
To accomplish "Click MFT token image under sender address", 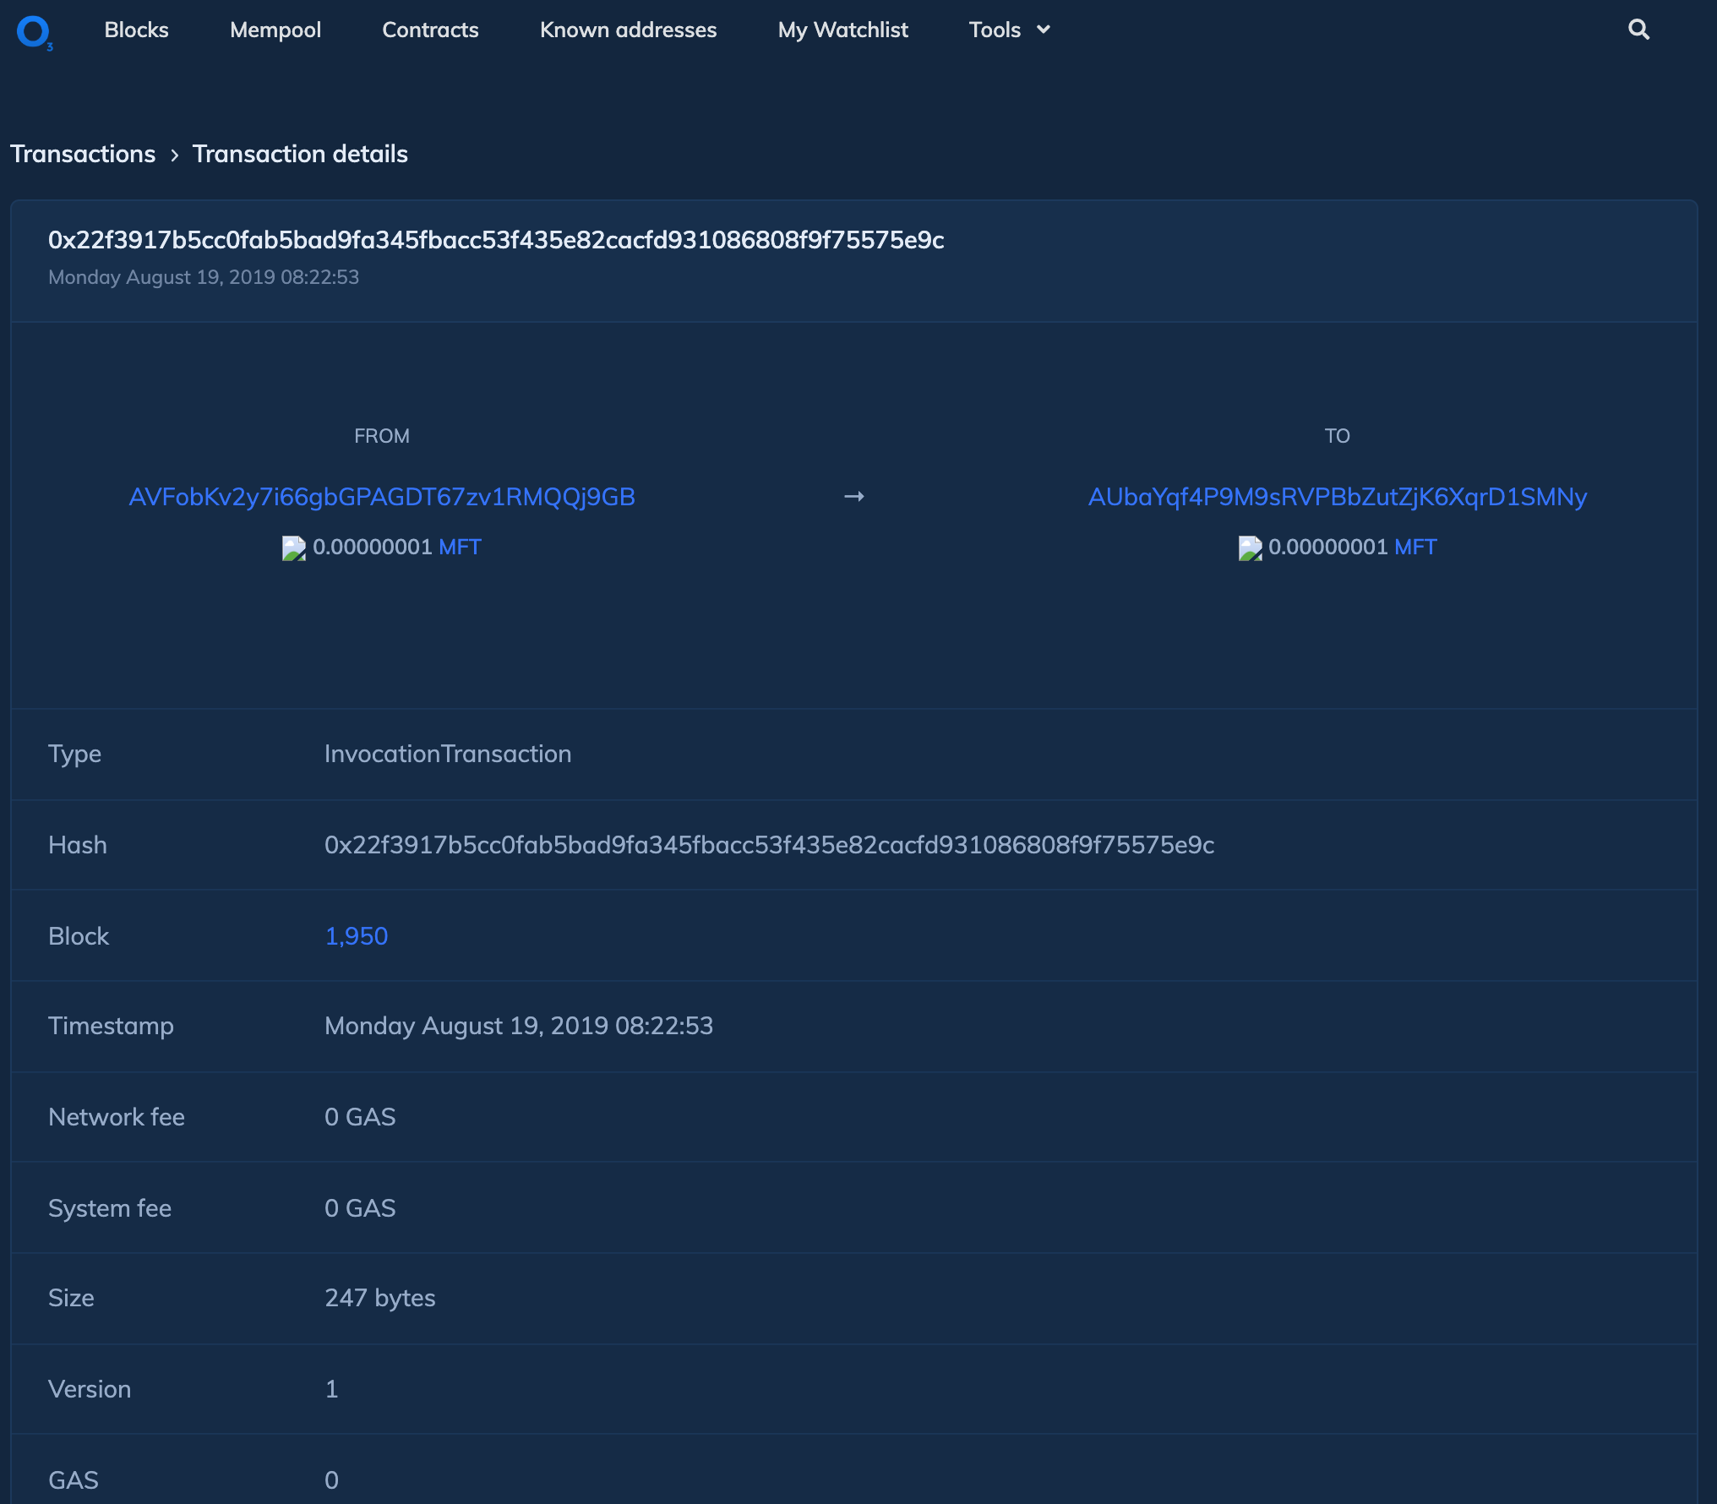I will (293, 548).
